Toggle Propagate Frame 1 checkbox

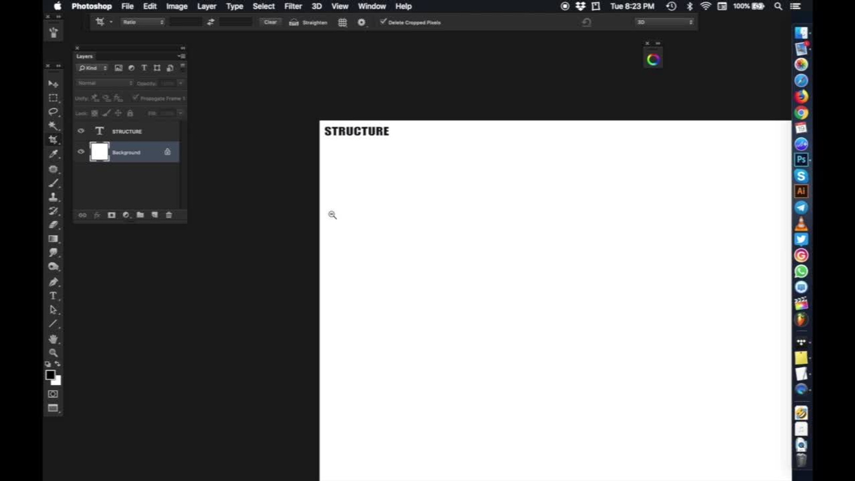tap(135, 98)
